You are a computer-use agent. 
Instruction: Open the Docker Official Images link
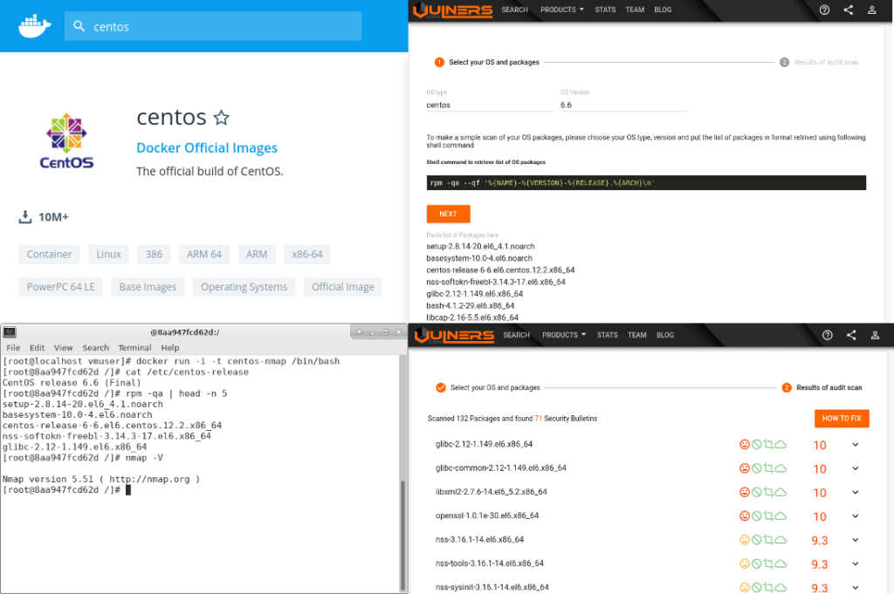(x=207, y=147)
